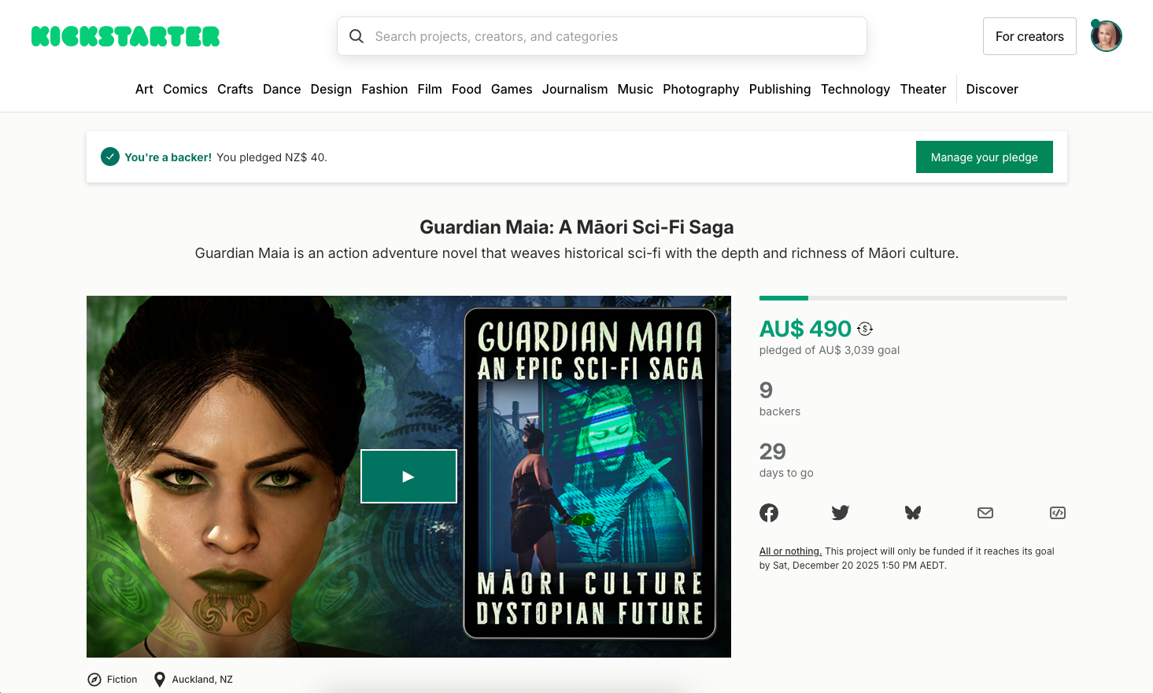Share project via Twitter bird icon

click(841, 513)
